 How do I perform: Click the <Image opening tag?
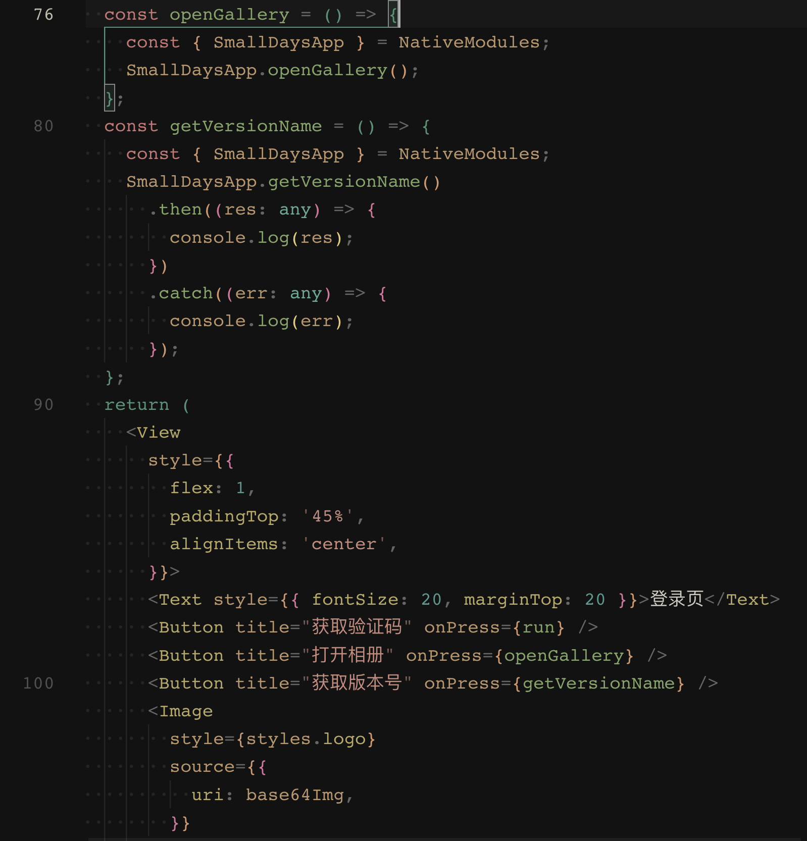coord(180,711)
